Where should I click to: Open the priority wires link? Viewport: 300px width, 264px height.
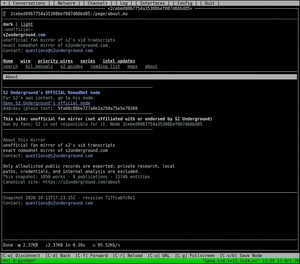click(55, 61)
